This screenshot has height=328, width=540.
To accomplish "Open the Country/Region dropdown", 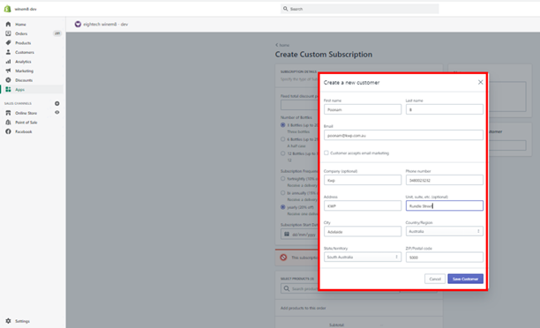I will [444, 231].
